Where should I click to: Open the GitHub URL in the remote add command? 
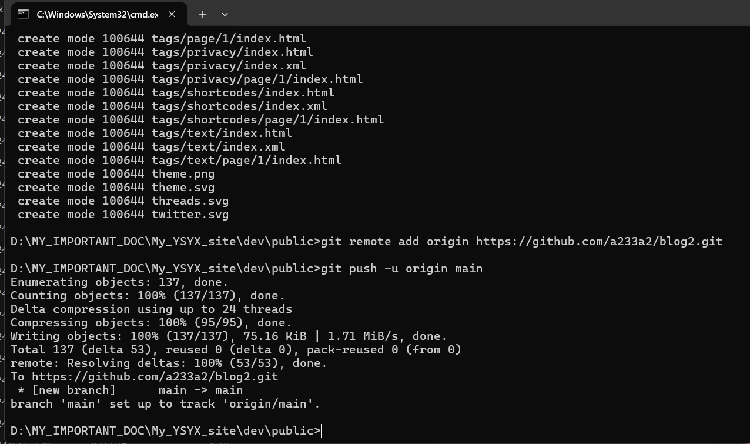point(598,242)
